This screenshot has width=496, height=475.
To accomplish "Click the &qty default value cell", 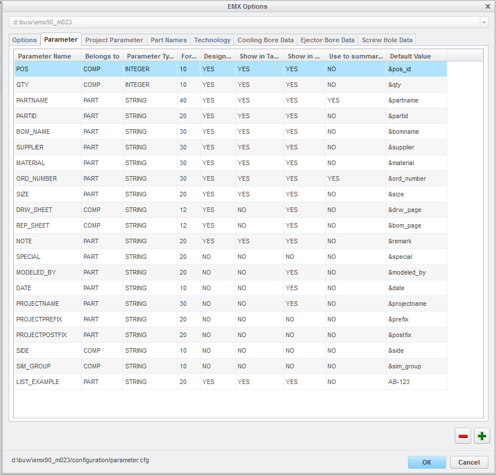I will [416, 85].
